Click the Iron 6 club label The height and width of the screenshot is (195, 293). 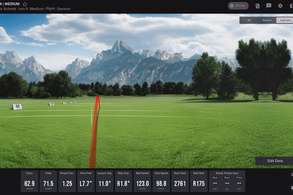coord(21,9)
